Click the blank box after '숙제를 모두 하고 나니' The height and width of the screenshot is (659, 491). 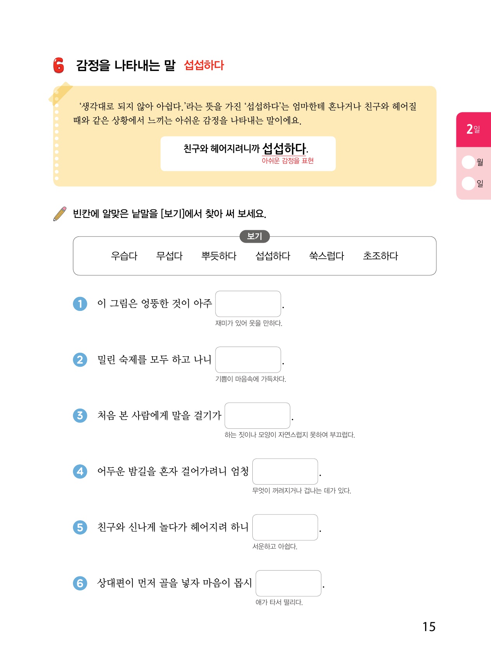248,360
